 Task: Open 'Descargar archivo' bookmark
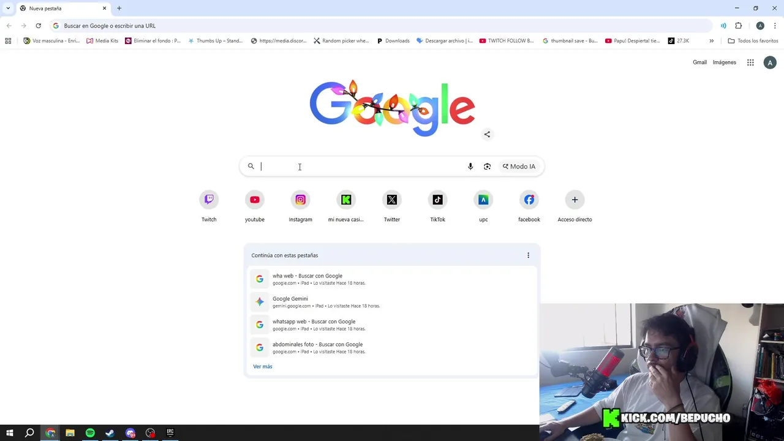445,41
